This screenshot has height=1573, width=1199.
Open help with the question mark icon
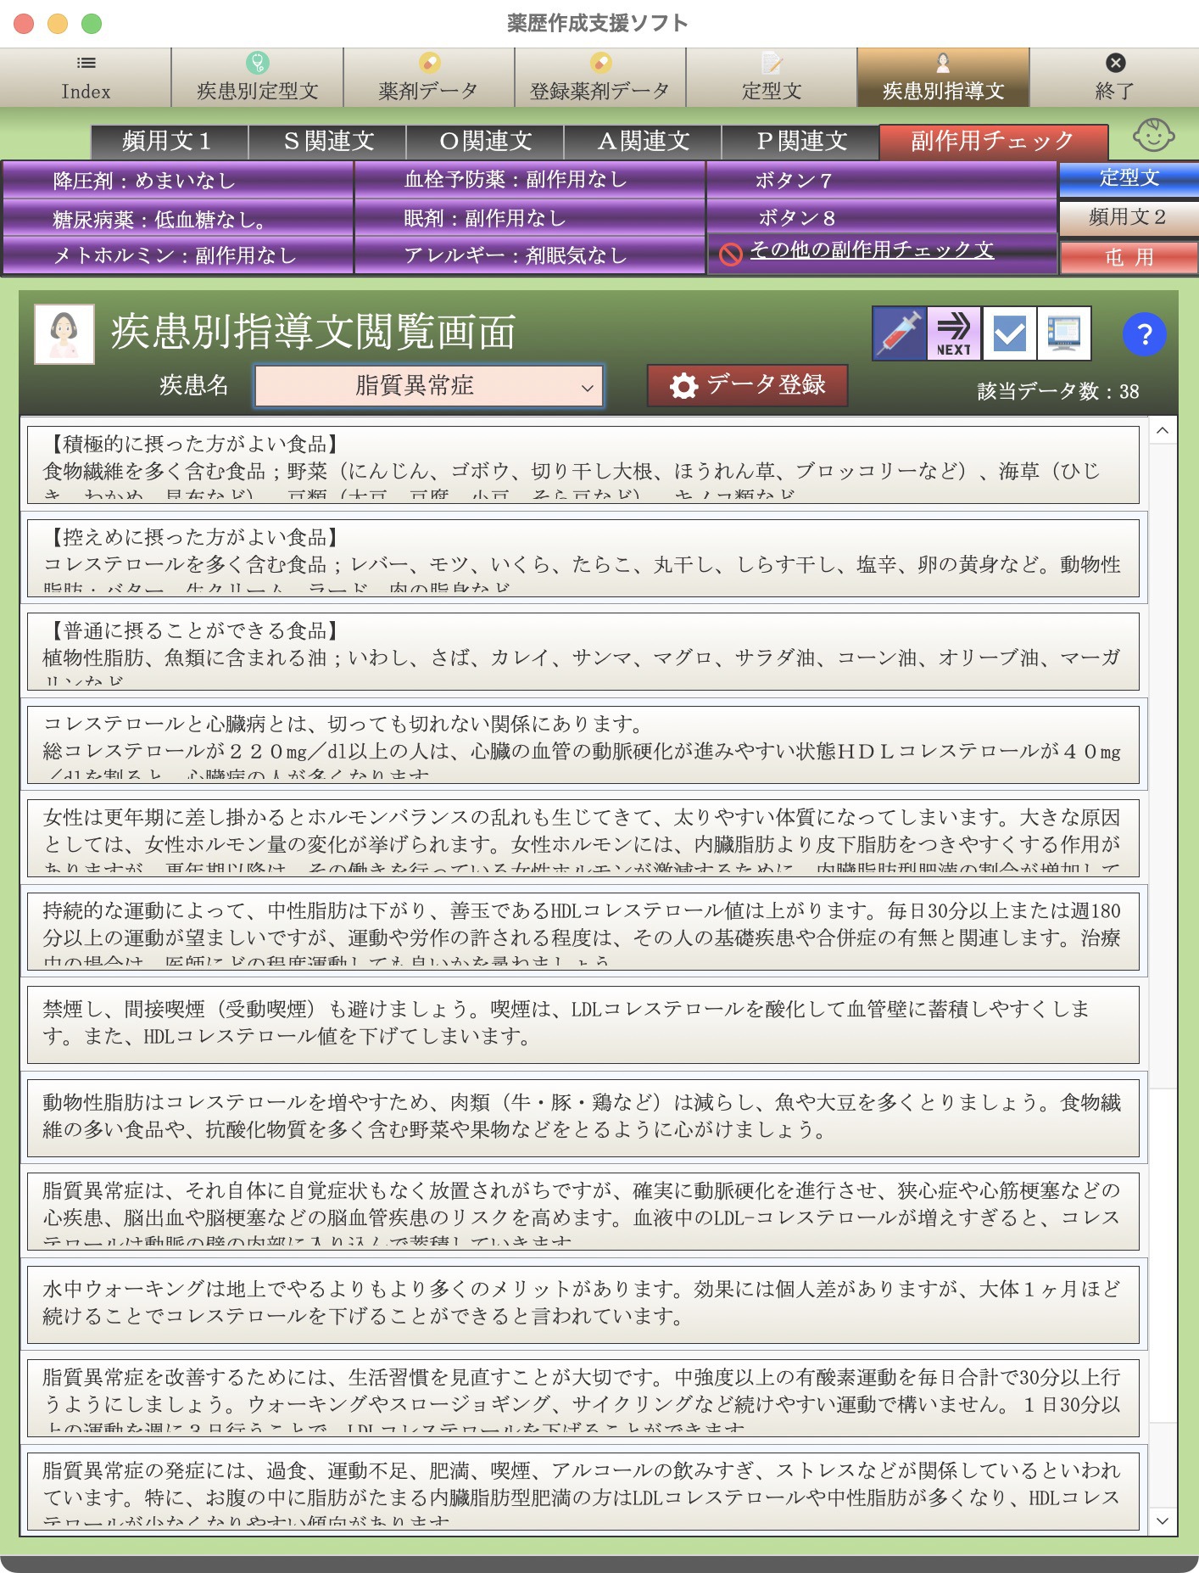[1144, 334]
